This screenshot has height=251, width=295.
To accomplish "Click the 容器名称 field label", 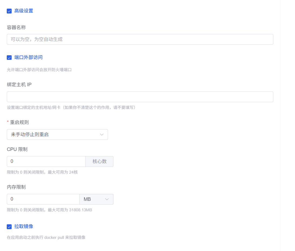I will 16,27.
